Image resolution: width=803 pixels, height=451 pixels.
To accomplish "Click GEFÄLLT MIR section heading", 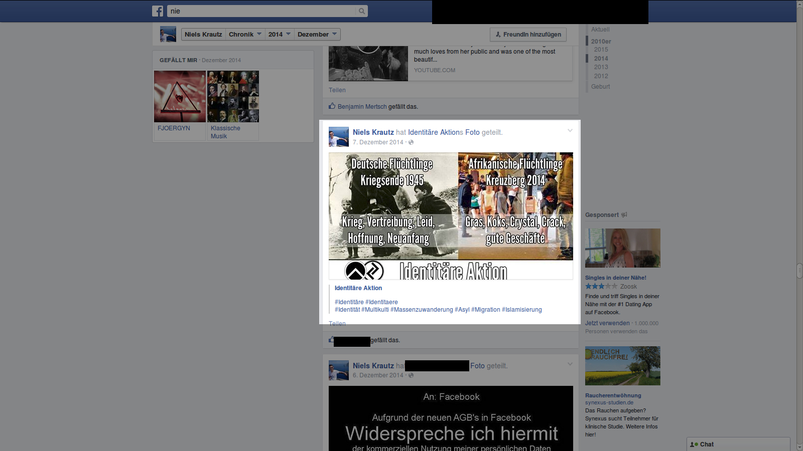I will pyautogui.click(x=178, y=60).
